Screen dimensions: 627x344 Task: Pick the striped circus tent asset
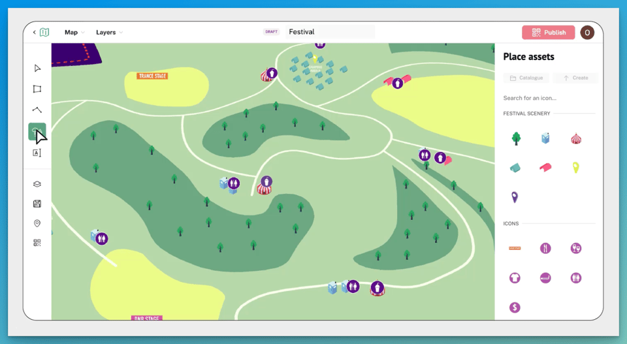[575, 138]
